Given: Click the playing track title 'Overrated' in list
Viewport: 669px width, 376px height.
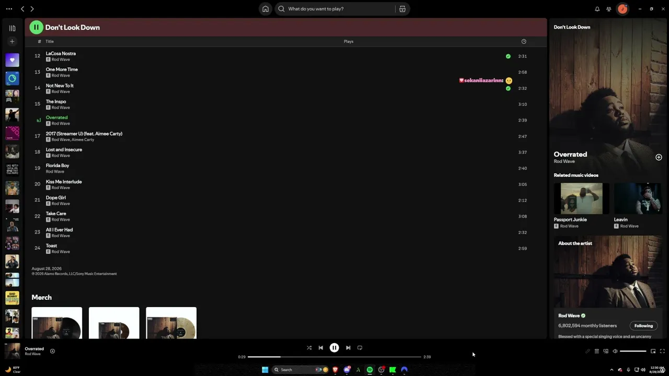Looking at the screenshot, I should click(56, 118).
